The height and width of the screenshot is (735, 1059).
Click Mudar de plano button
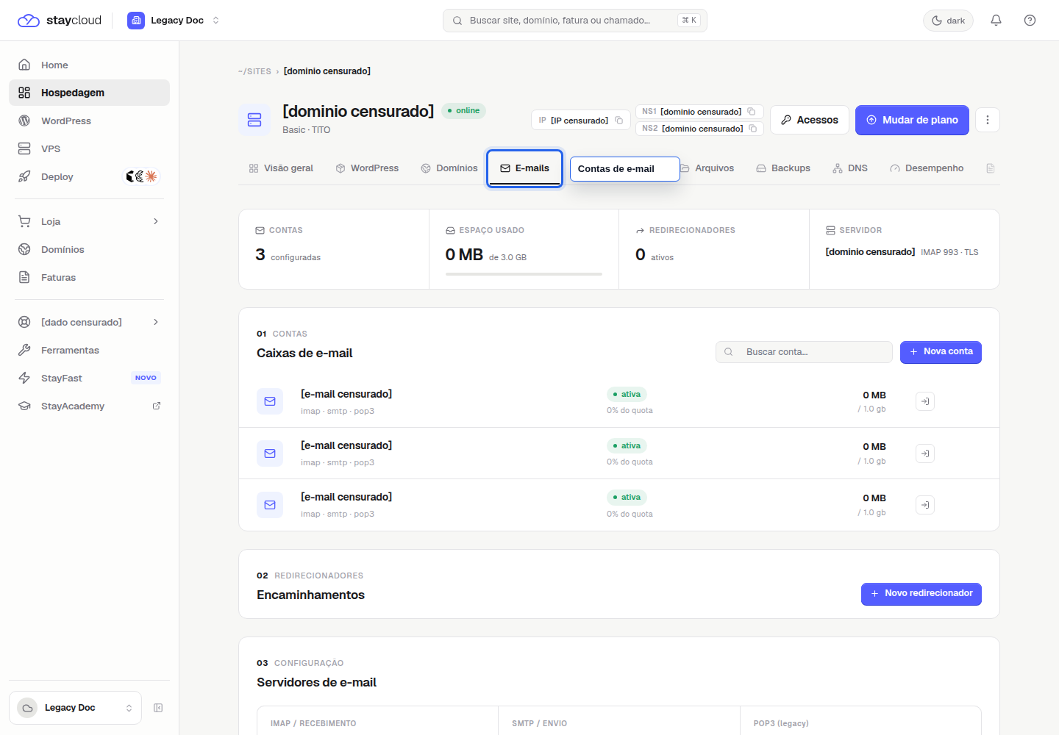pyautogui.click(x=912, y=120)
